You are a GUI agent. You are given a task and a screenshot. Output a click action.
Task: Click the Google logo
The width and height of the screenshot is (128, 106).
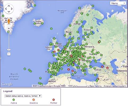pos(7,84)
